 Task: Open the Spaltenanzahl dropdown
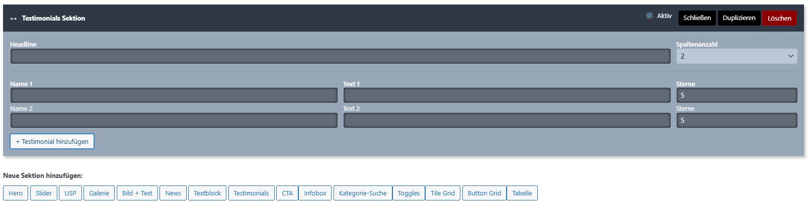pyautogui.click(x=736, y=56)
